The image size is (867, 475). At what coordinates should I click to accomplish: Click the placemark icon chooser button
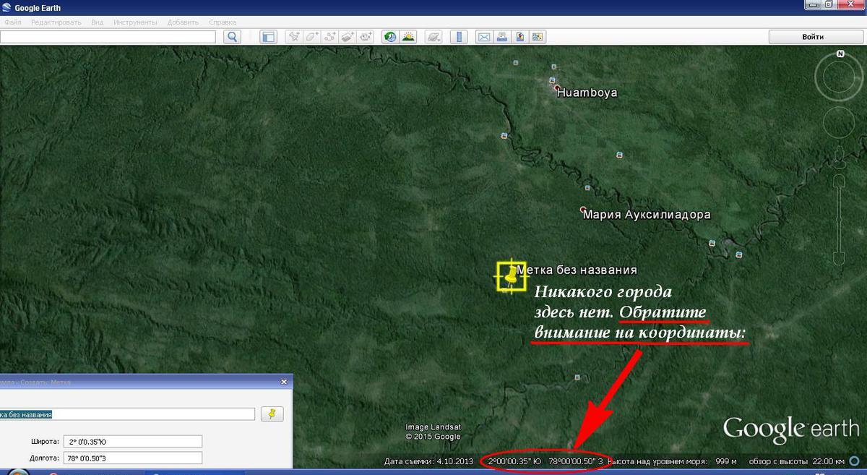tap(272, 414)
